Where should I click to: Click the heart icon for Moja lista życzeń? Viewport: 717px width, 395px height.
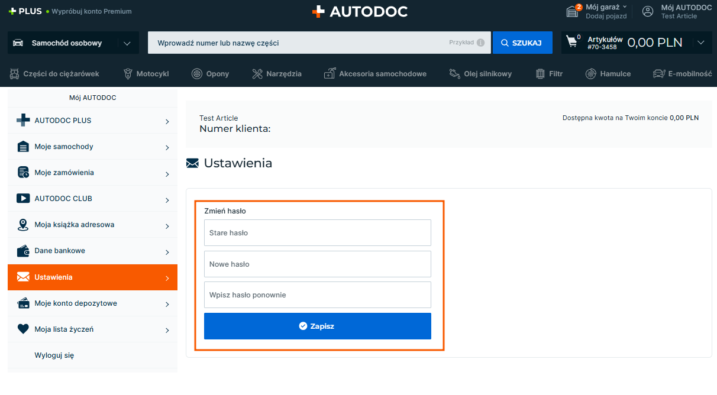tap(23, 329)
